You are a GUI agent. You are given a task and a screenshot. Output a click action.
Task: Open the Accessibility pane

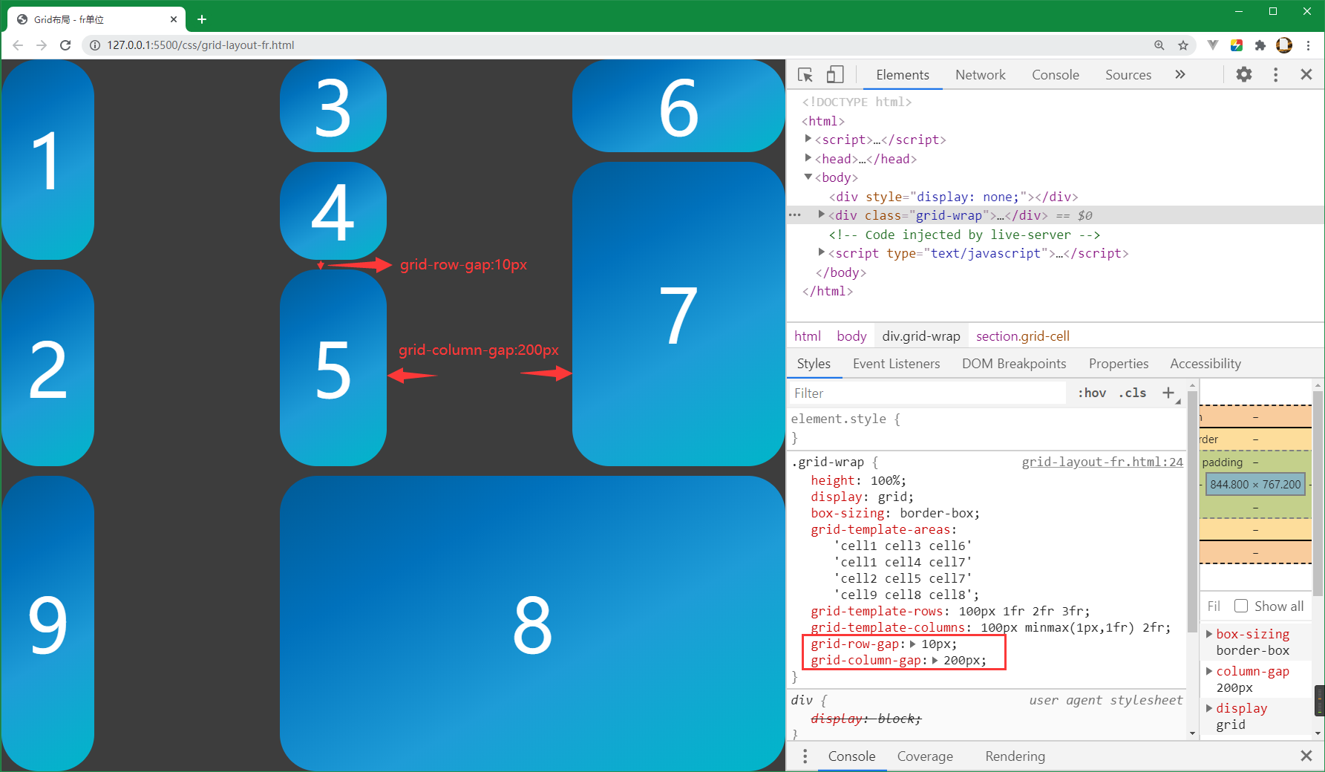click(x=1205, y=364)
